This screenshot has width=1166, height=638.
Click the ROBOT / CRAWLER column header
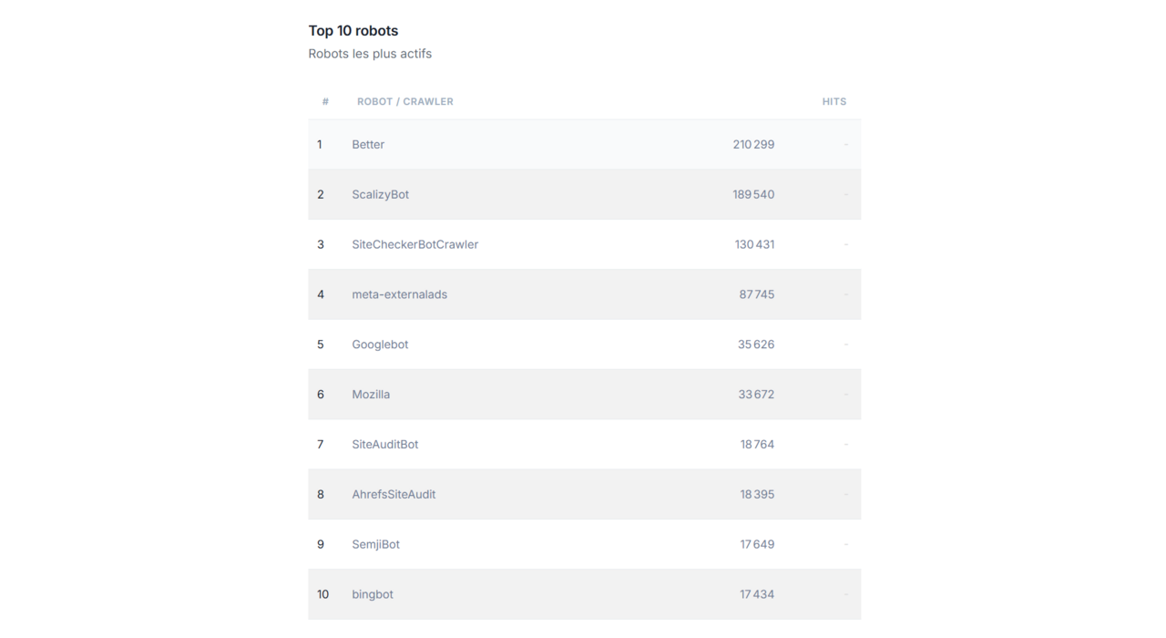(404, 102)
